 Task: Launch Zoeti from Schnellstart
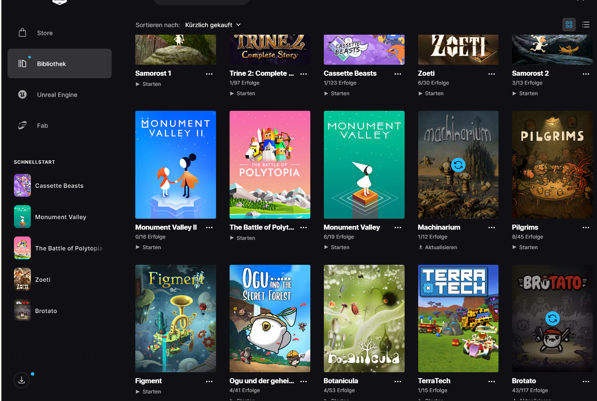click(x=60, y=280)
